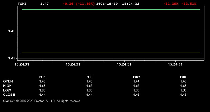Select the date 2026-10-19
The width and height of the screenshot is (210, 112).
(107, 4)
